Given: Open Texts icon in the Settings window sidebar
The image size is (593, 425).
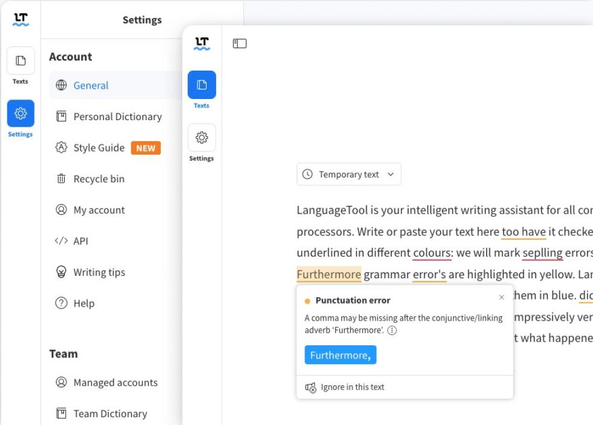Looking at the screenshot, I should (x=21, y=60).
